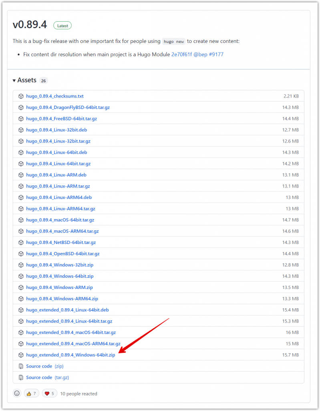Collapse the Assets section triangle
This screenshot has width=320, height=411.
coord(14,80)
